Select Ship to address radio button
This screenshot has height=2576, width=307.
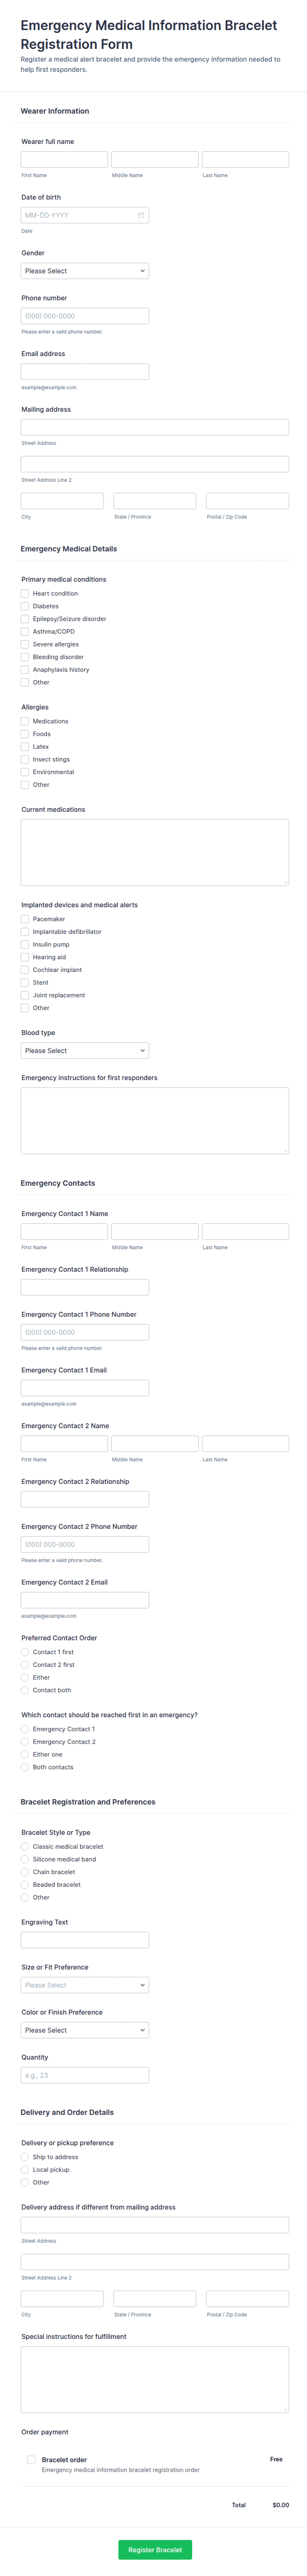25,2157
